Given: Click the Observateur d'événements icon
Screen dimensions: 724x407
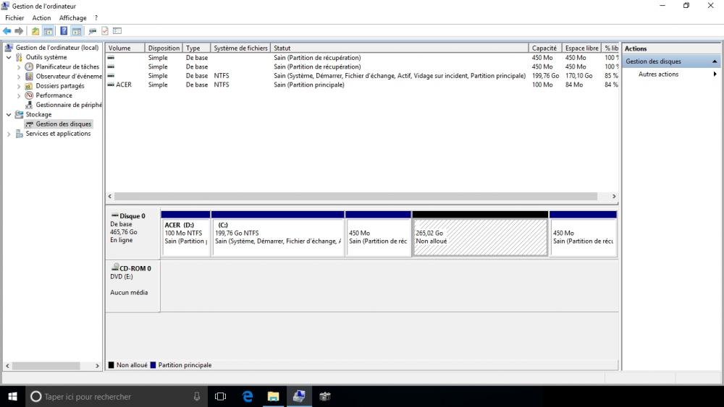Looking at the screenshot, I should (29, 76).
